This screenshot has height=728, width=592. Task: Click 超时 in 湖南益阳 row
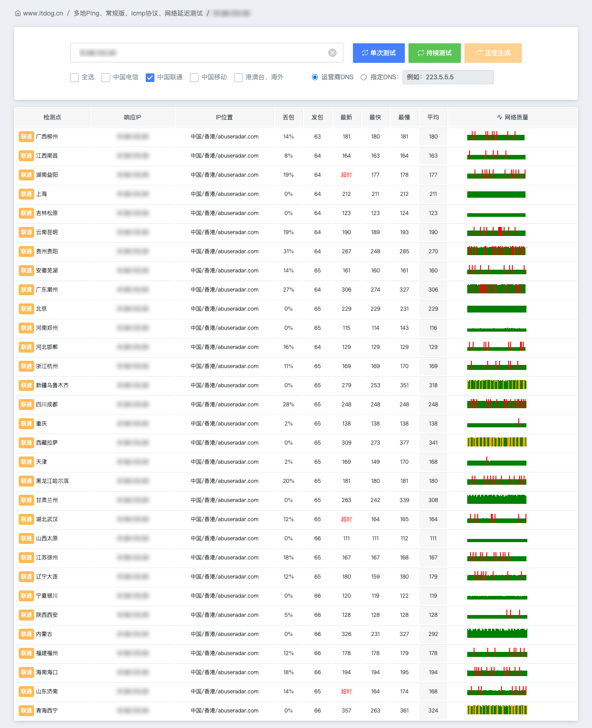tap(347, 175)
